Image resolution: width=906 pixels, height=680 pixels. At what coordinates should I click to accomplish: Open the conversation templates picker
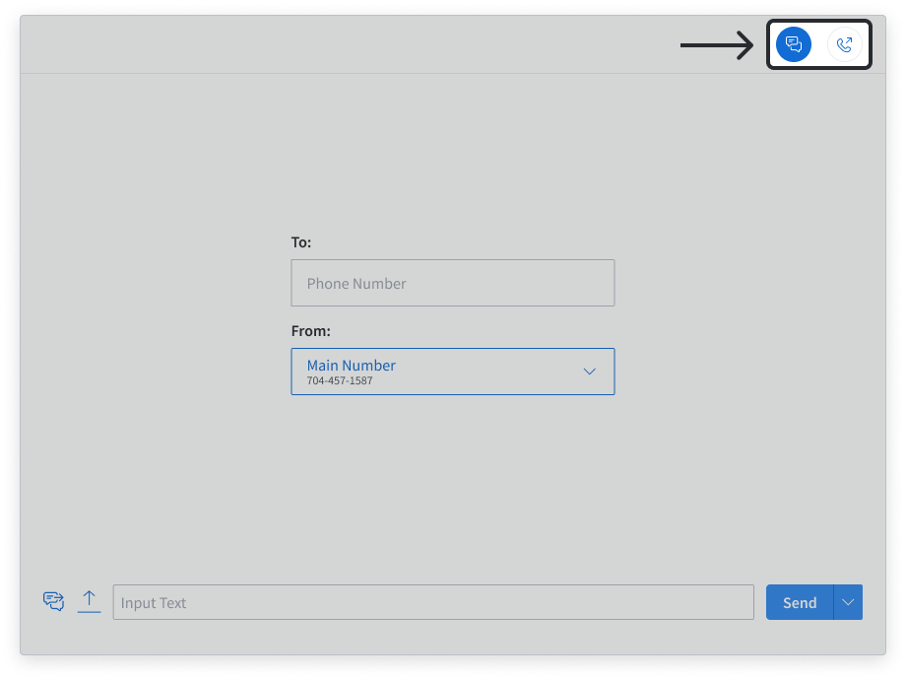click(x=53, y=599)
